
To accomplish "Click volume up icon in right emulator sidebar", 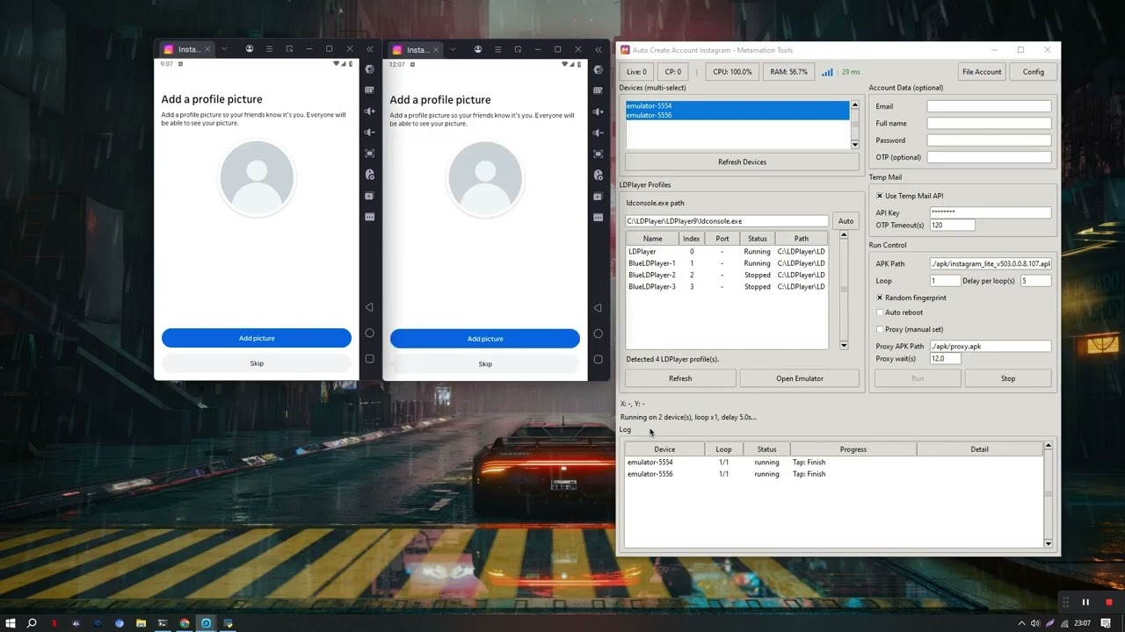I will pos(598,111).
